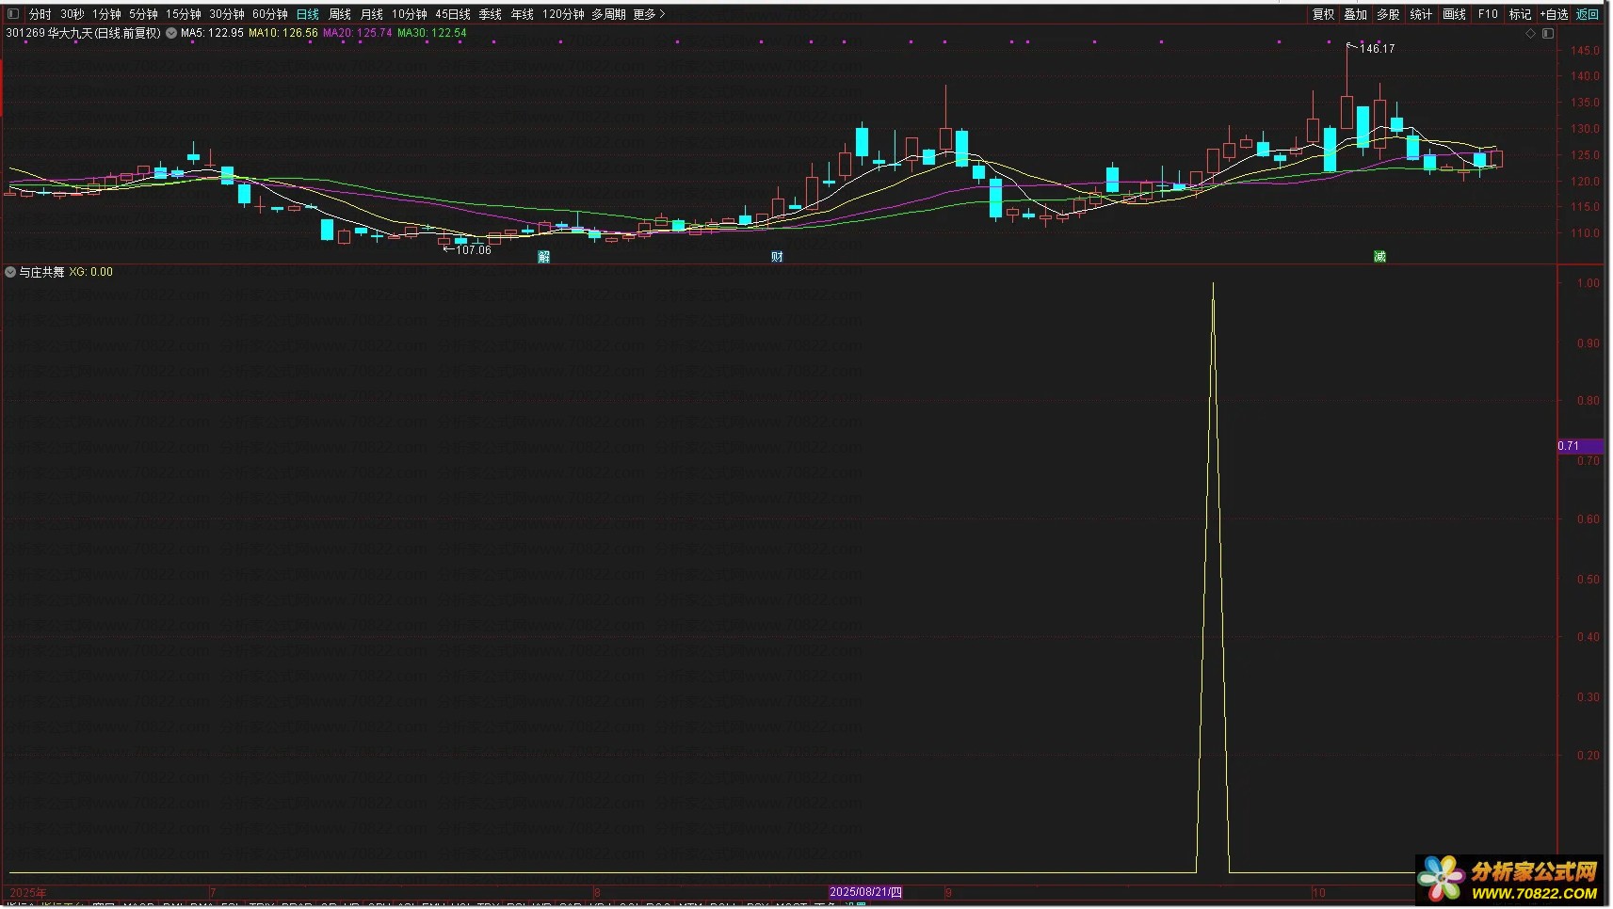This screenshot has height=909, width=1613.
Task: Click 返回 to go back
Action: click(x=1589, y=14)
